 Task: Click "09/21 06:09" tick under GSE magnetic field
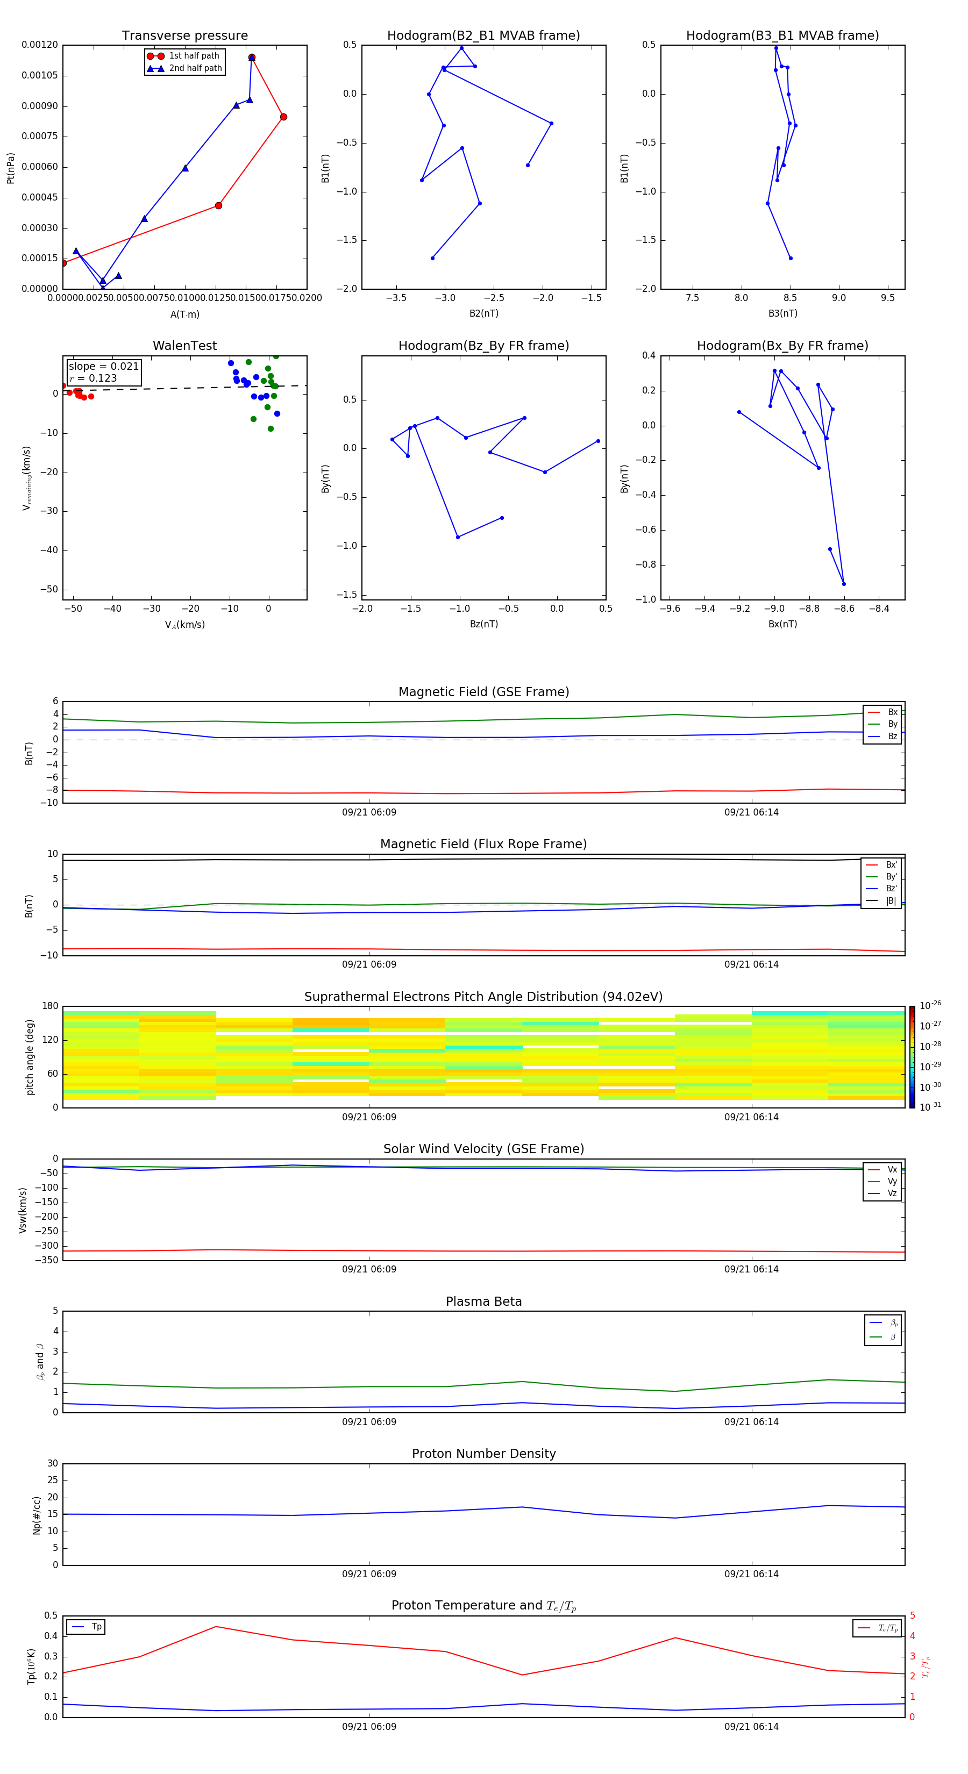click(369, 812)
